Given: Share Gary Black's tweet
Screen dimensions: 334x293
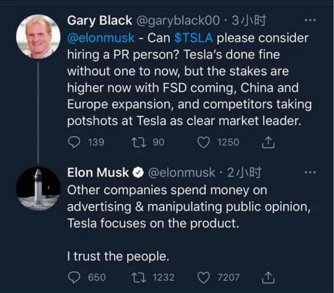Looking at the screenshot, I should 268,143.
